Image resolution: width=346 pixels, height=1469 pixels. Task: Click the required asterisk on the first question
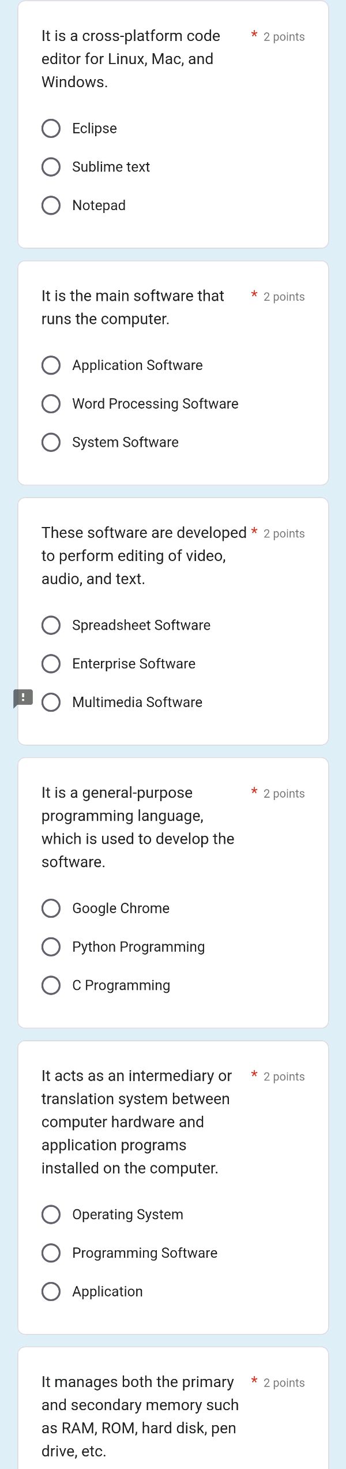254,36
